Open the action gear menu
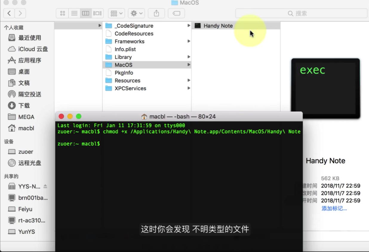This screenshot has height=252, width=369. tap(136, 13)
